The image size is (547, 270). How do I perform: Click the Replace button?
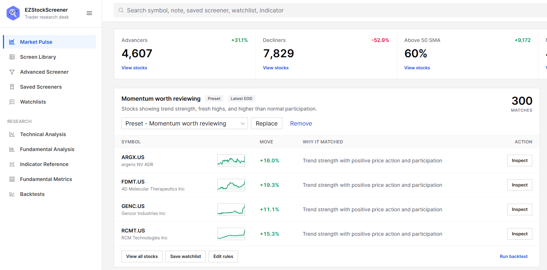tap(267, 123)
